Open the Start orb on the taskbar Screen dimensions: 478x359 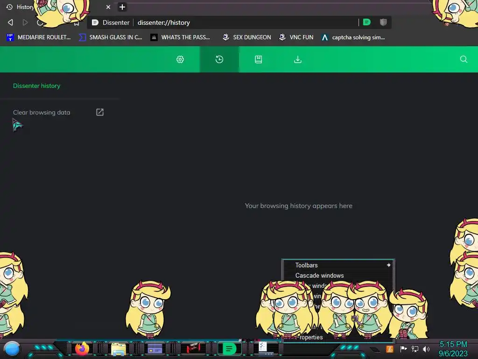pyautogui.click(x=12, y=349)
